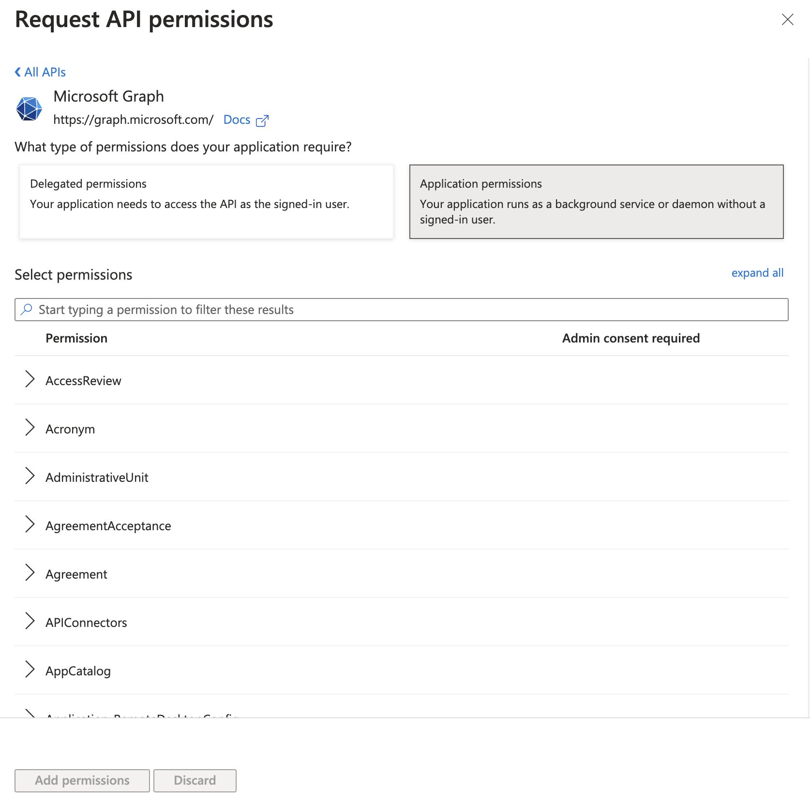Click the Admin consent required column header
The image size is (810, 804).
pos(630,338)
